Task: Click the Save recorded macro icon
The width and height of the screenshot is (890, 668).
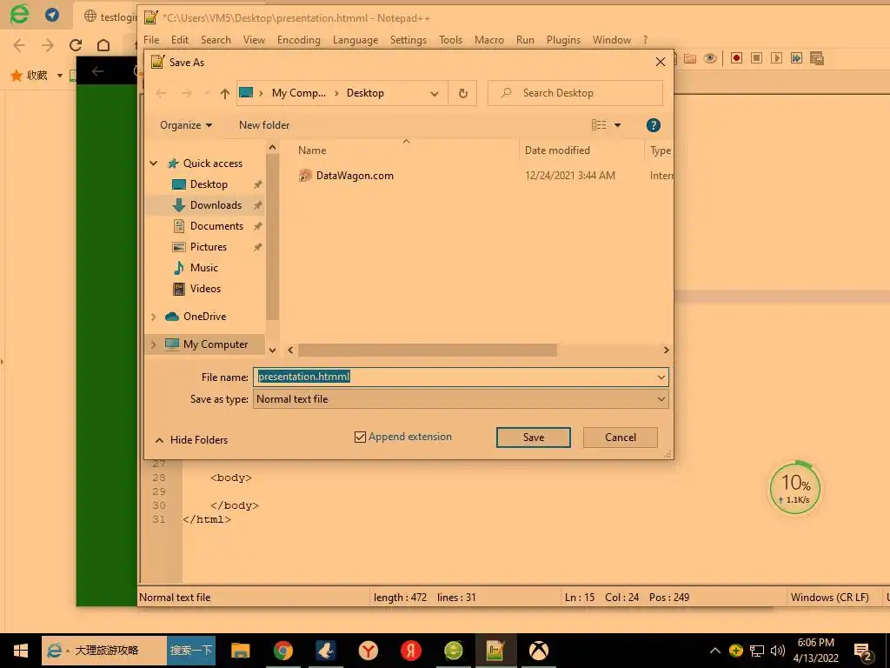Action: pyautogui.click(x=817, y=58)
